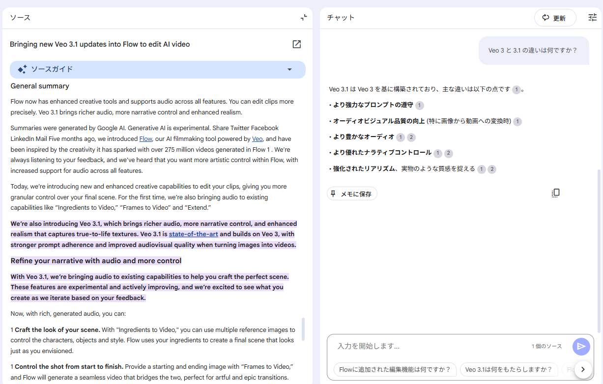
Task: Expand the ソースガイド header bar
Action: click(x=157, y=70)
